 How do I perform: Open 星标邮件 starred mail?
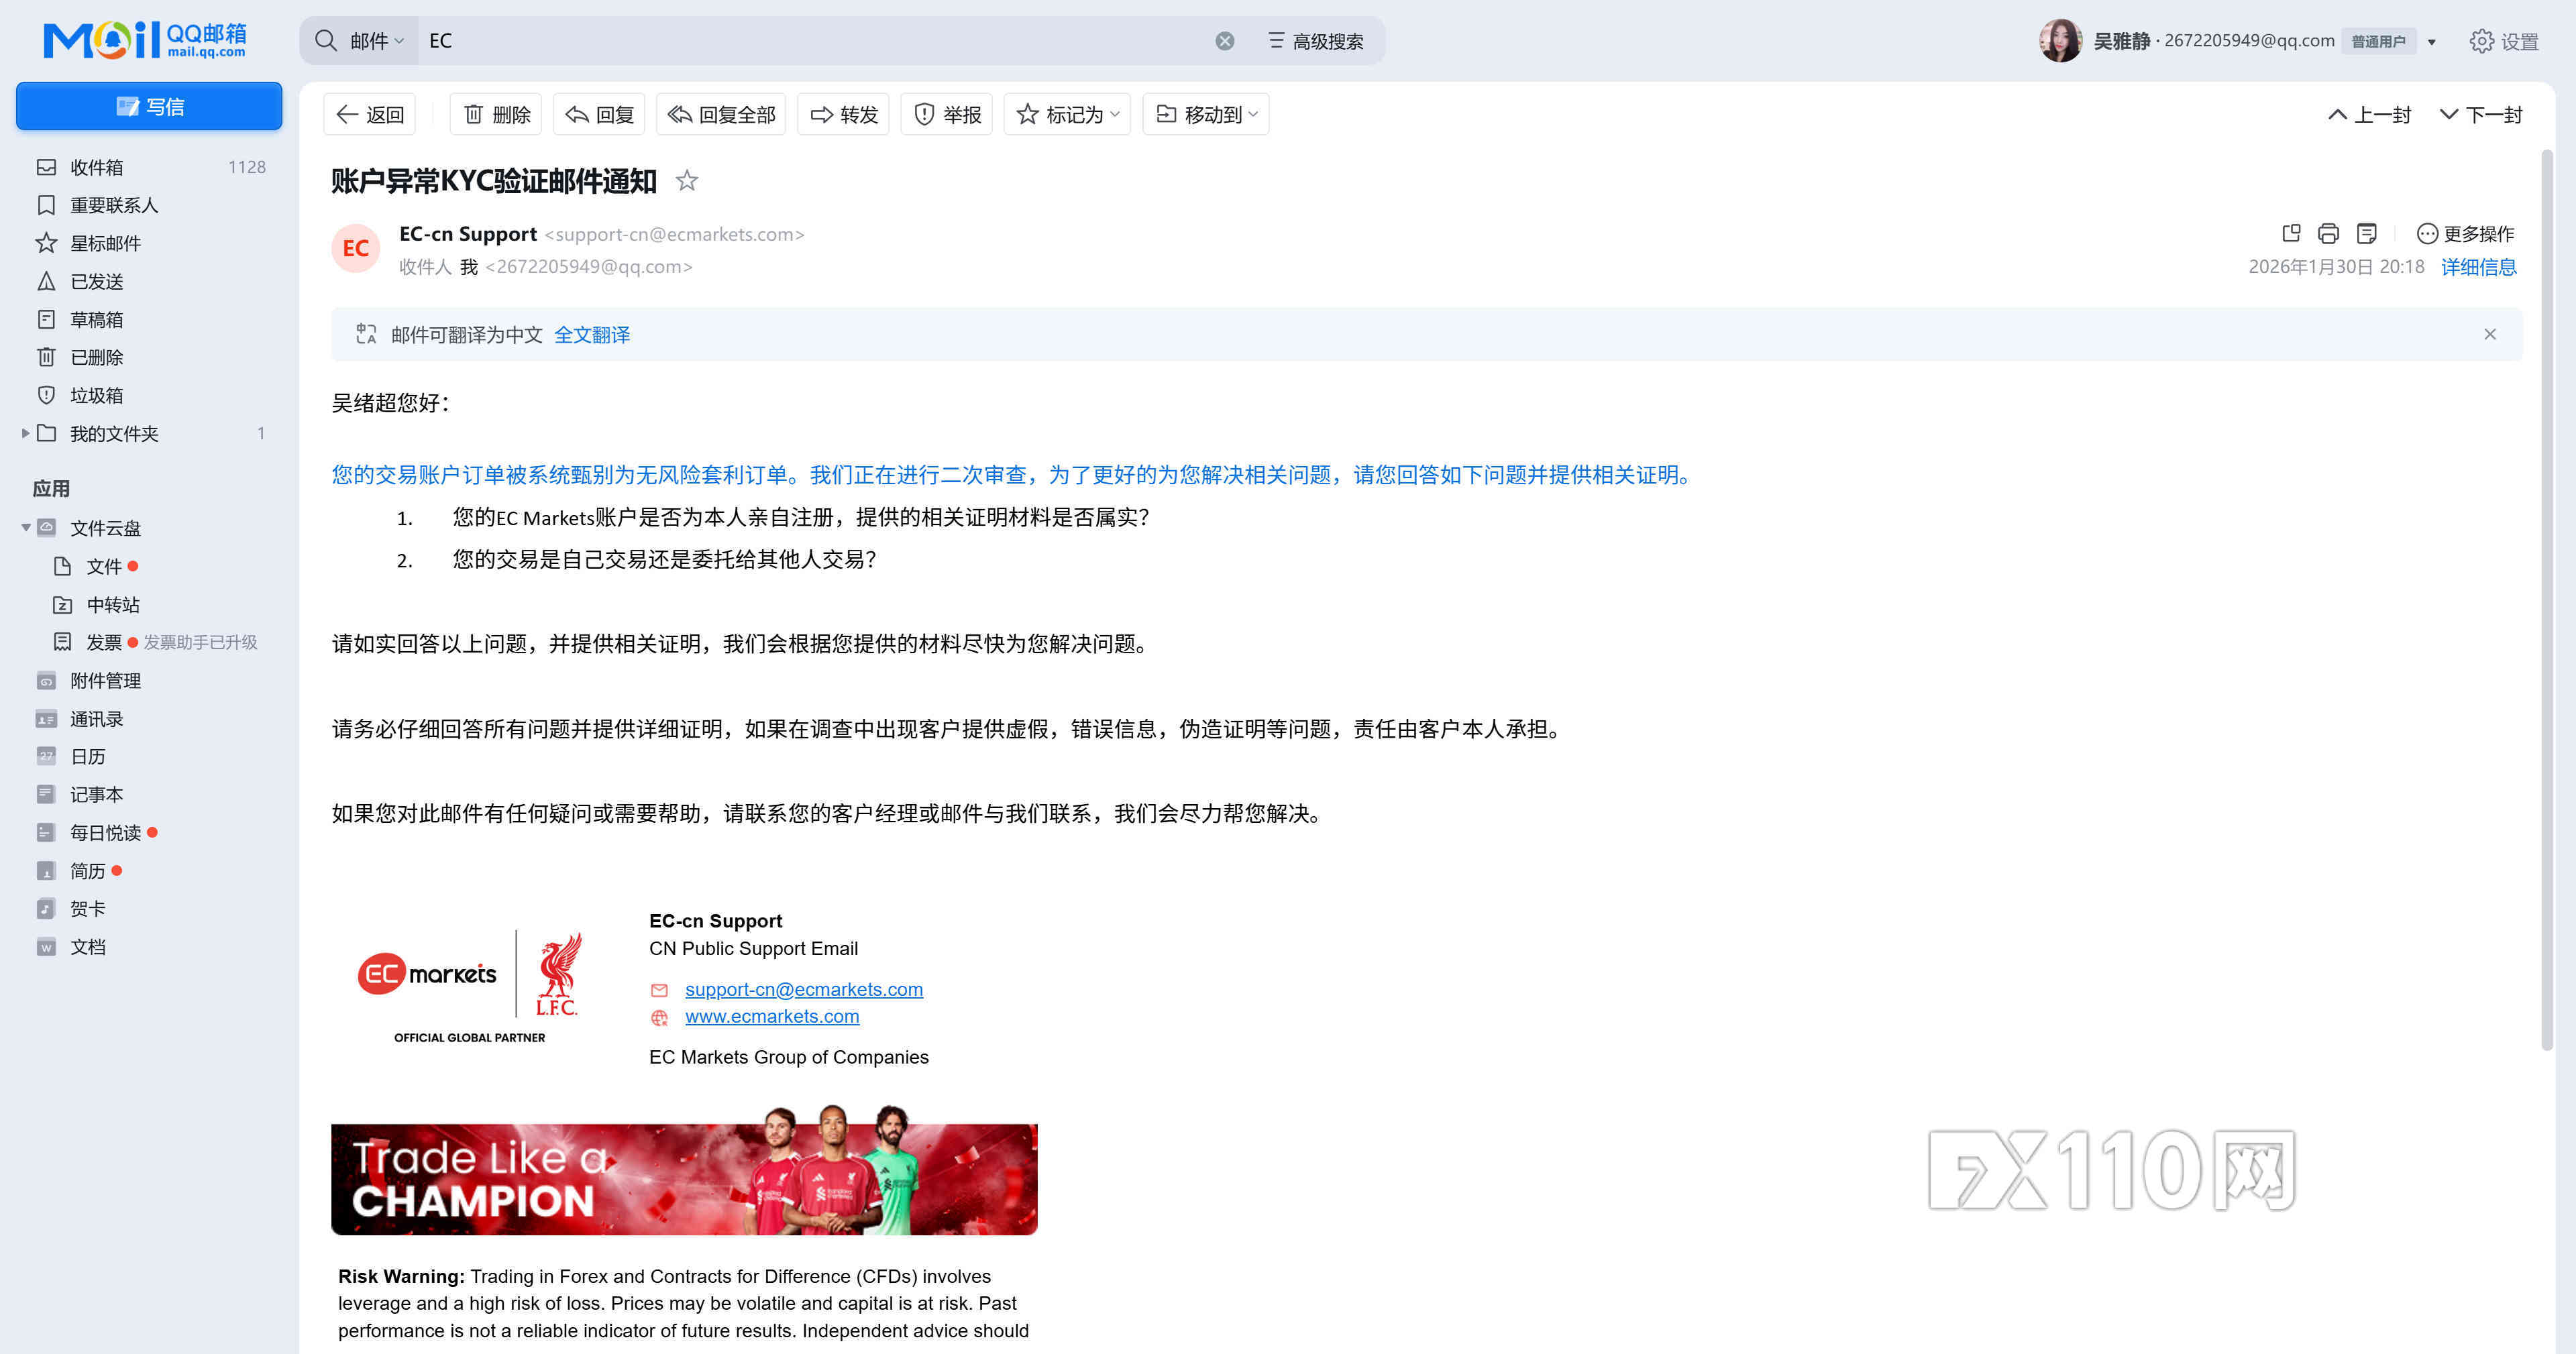click(x=150, y=243)
